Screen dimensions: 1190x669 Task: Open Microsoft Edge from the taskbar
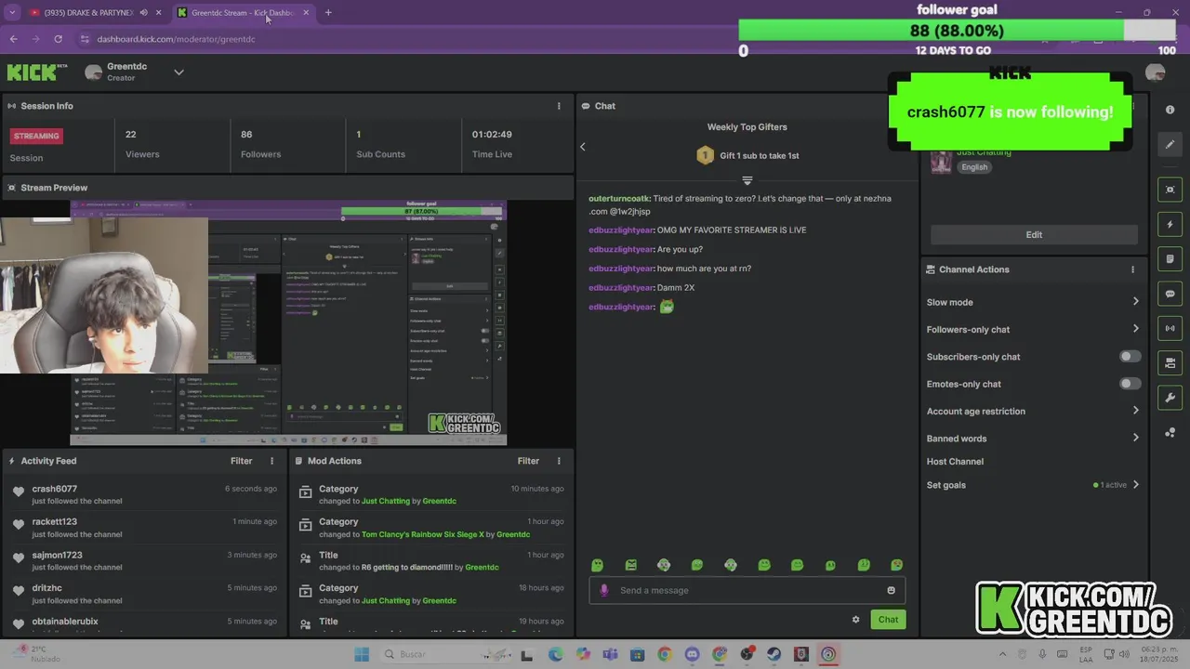tap(555, 655)
